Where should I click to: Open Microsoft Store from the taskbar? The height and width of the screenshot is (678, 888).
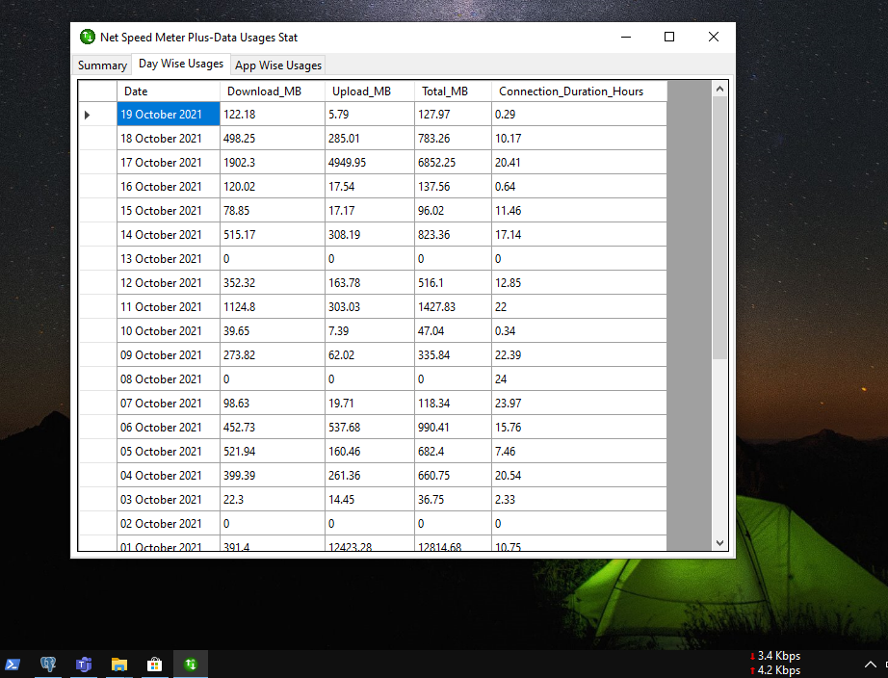click(154, 664)
